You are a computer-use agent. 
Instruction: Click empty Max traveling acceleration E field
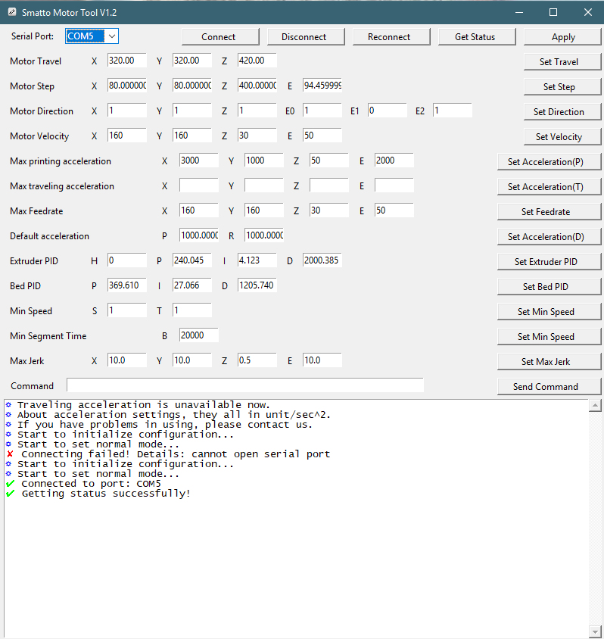tap(394, 185)
